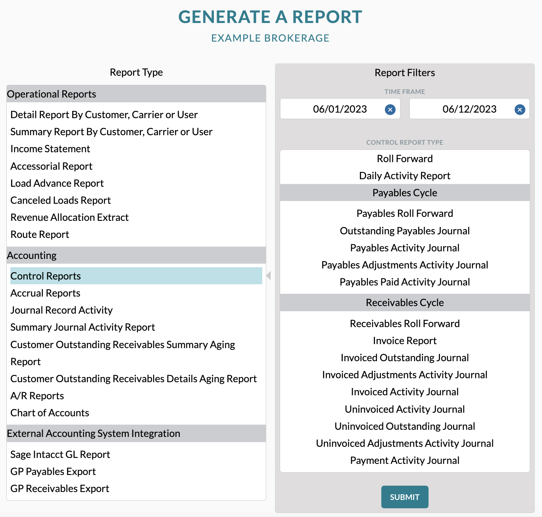542x517 pixels.
Task: Select Canceled Loads Report
Action: (61, 200)
